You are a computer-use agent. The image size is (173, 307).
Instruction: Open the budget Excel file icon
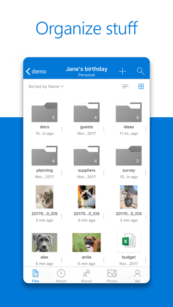(129, 240)
